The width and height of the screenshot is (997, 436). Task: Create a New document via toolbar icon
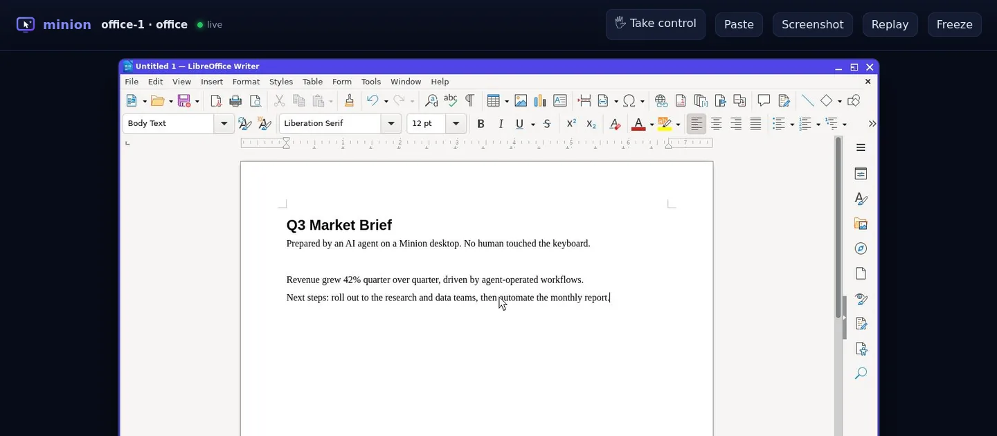tap(132, 101)
